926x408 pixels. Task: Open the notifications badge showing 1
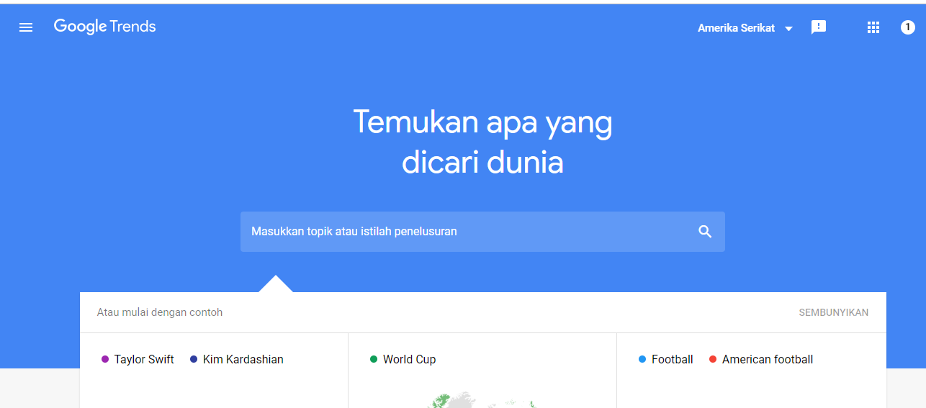pos(908,27)
